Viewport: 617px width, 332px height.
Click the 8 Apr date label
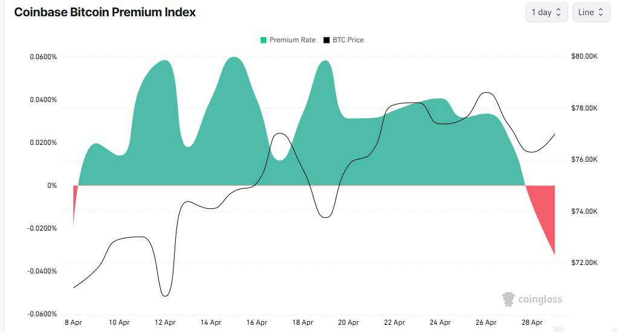[73, 322]
